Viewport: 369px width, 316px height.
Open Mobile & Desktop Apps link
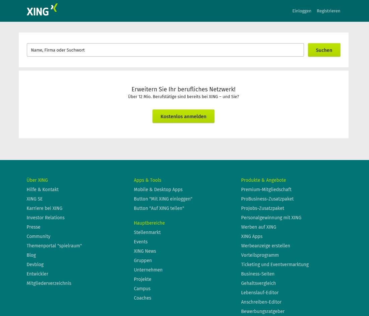coord(158,189)
